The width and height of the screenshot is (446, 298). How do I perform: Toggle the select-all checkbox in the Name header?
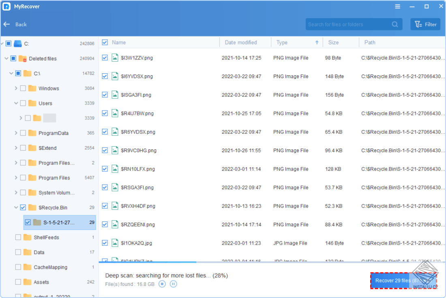105,42
